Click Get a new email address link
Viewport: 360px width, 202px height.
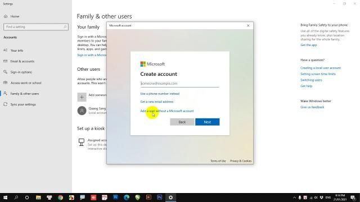click(157, 102)
